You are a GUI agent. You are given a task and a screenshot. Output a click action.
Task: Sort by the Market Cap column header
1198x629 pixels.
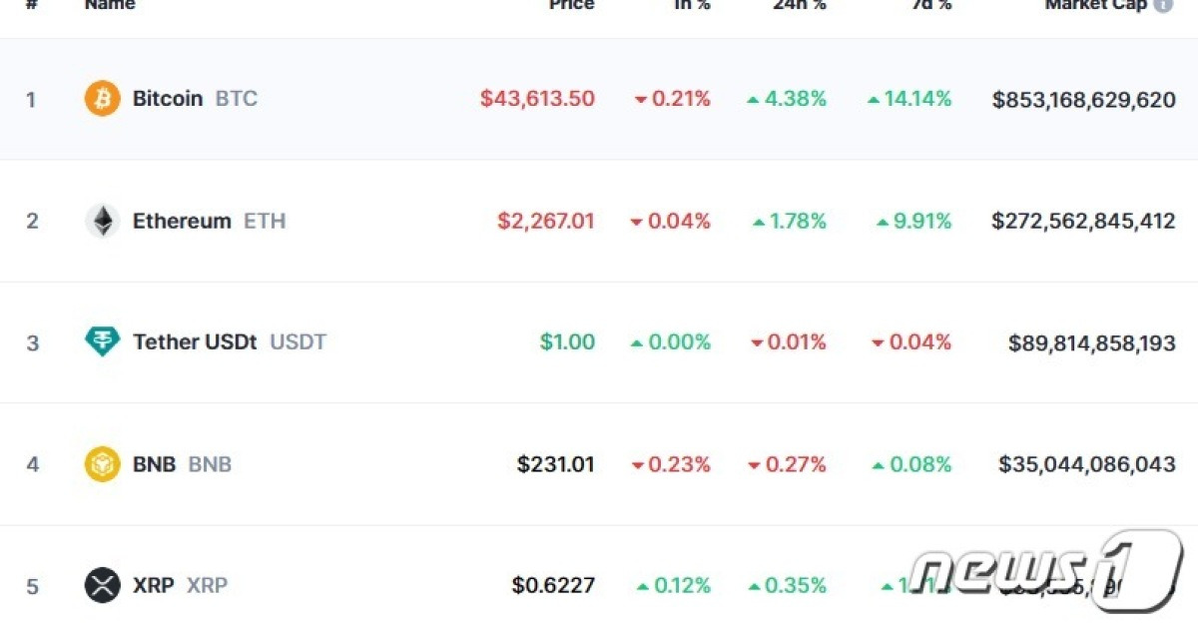click(x=1095, y=4)
